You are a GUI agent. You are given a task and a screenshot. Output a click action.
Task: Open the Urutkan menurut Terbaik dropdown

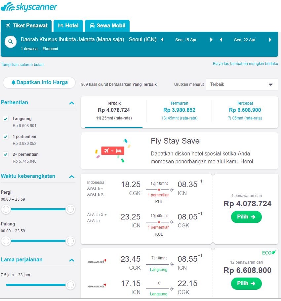tap(242, 84)
